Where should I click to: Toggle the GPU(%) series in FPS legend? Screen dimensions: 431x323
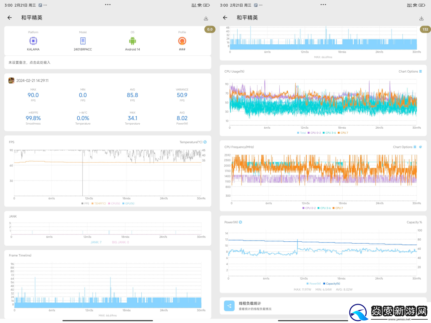click(128, 203)
